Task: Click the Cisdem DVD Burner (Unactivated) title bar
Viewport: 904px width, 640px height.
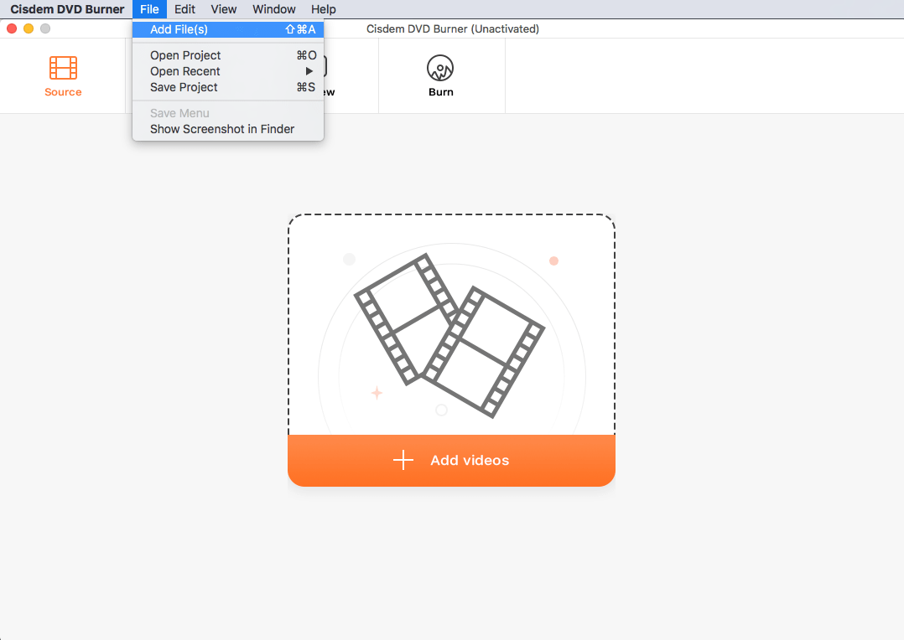Action: [x=587, y=28]
